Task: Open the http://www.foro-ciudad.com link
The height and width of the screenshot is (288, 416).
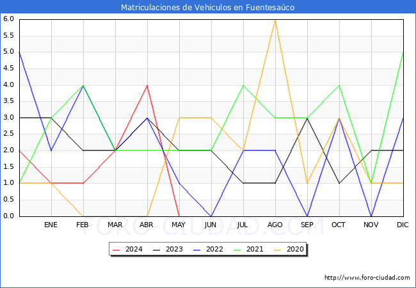Action: click(367, 278)
